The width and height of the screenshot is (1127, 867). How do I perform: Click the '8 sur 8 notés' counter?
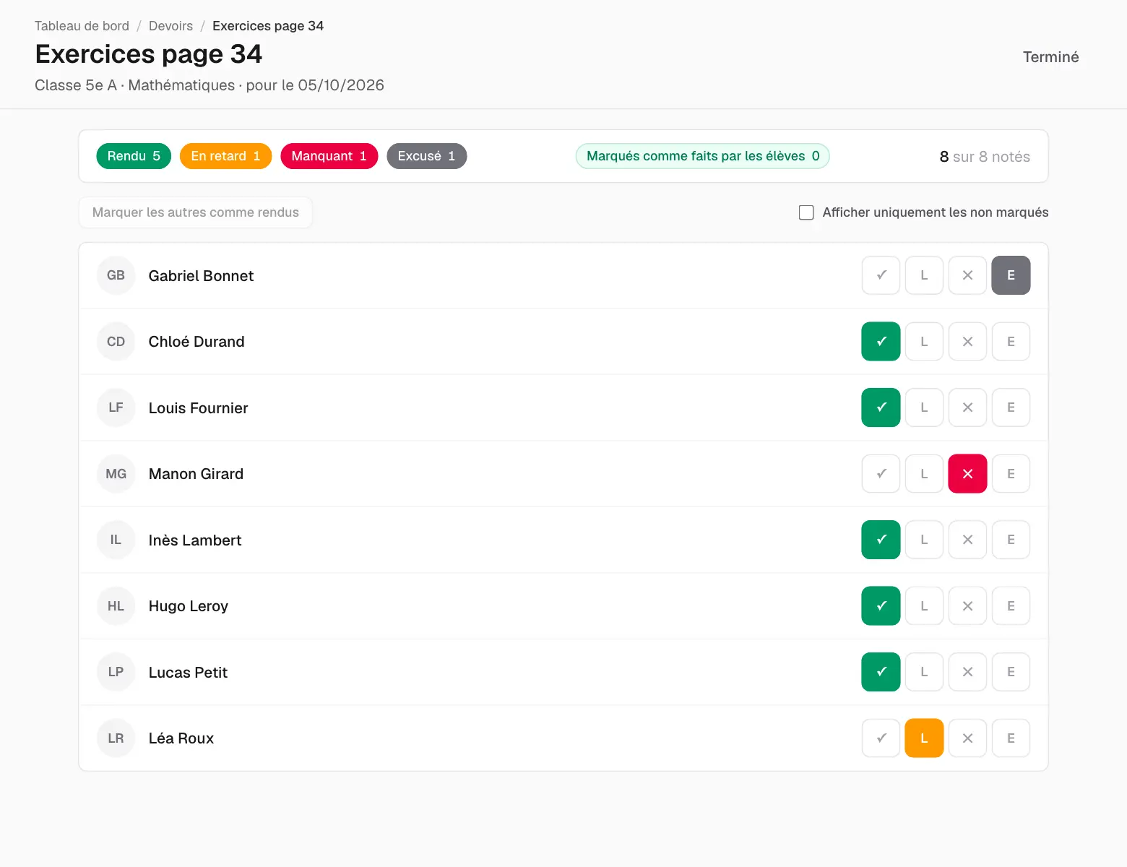click(x=985, y=157)
